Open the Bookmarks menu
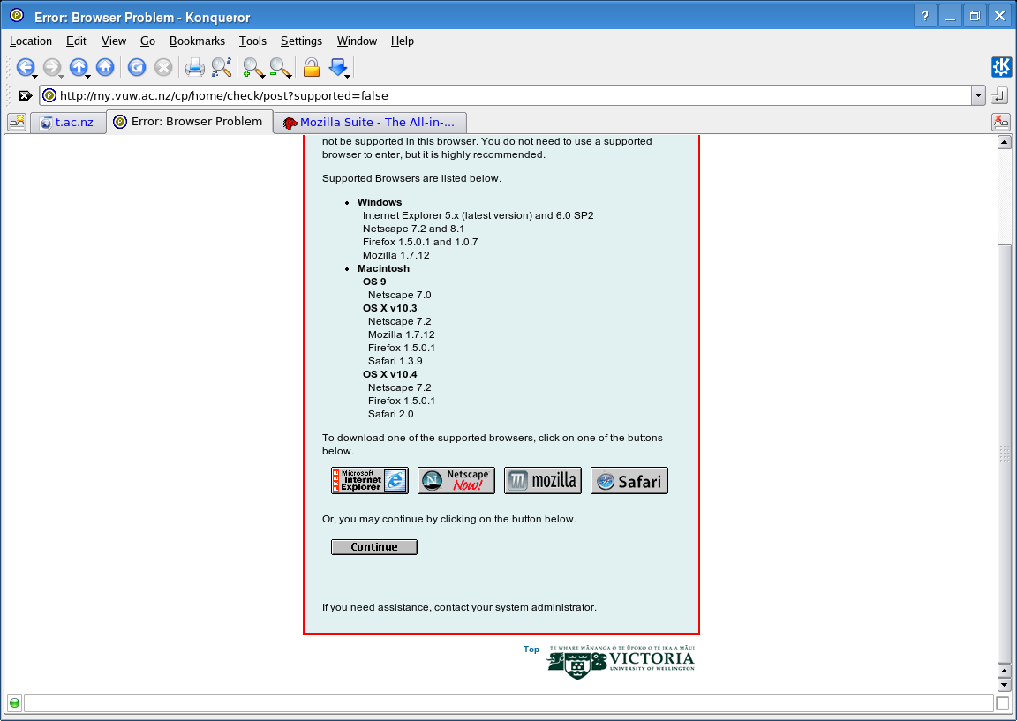The width and height of the screenshot is (1017, 721). point(197,41)
